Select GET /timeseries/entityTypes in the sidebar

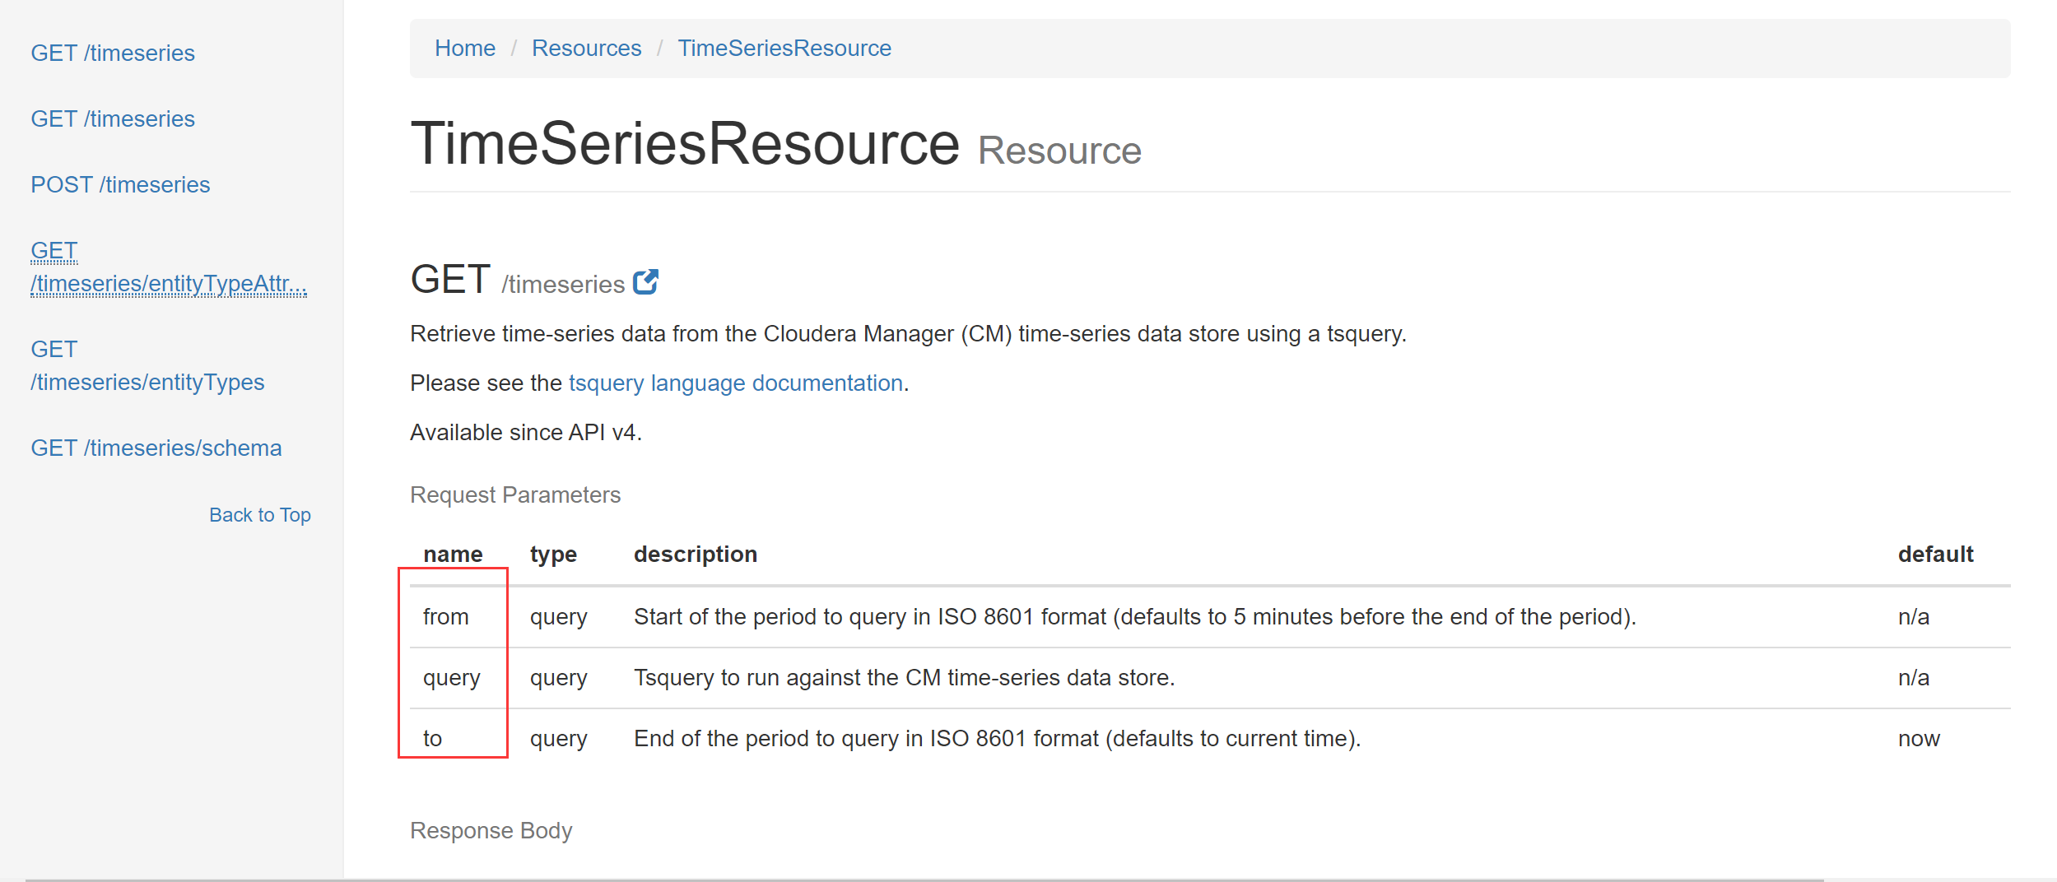pyautogui.click(x=148, y=365)
